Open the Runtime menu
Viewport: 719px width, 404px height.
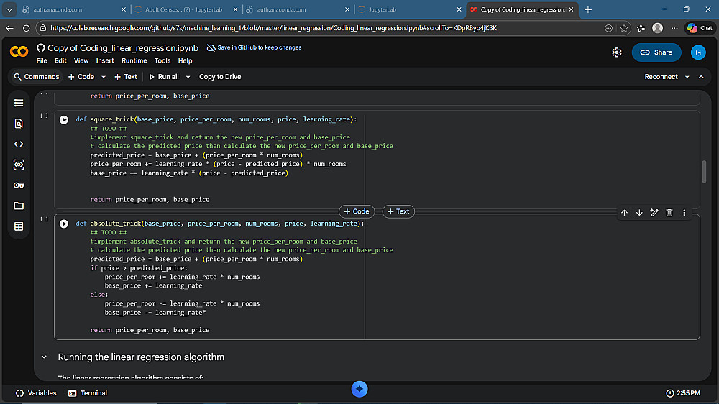coord(134,61)
